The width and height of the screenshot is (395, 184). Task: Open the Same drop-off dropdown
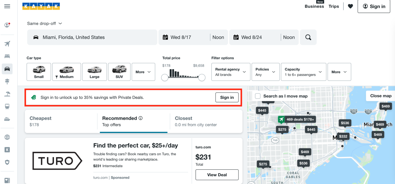44,23
